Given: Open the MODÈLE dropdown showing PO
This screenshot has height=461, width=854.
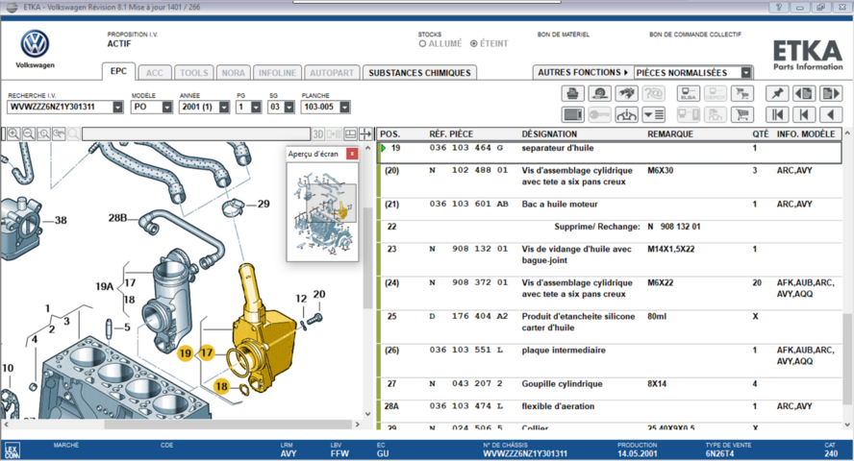Looking at the screenshot, I should [166, 108].
